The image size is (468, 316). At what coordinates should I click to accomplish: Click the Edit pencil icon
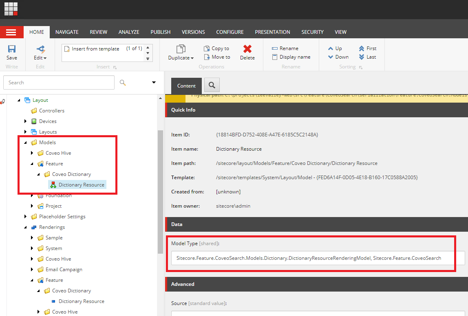(40, 49)
